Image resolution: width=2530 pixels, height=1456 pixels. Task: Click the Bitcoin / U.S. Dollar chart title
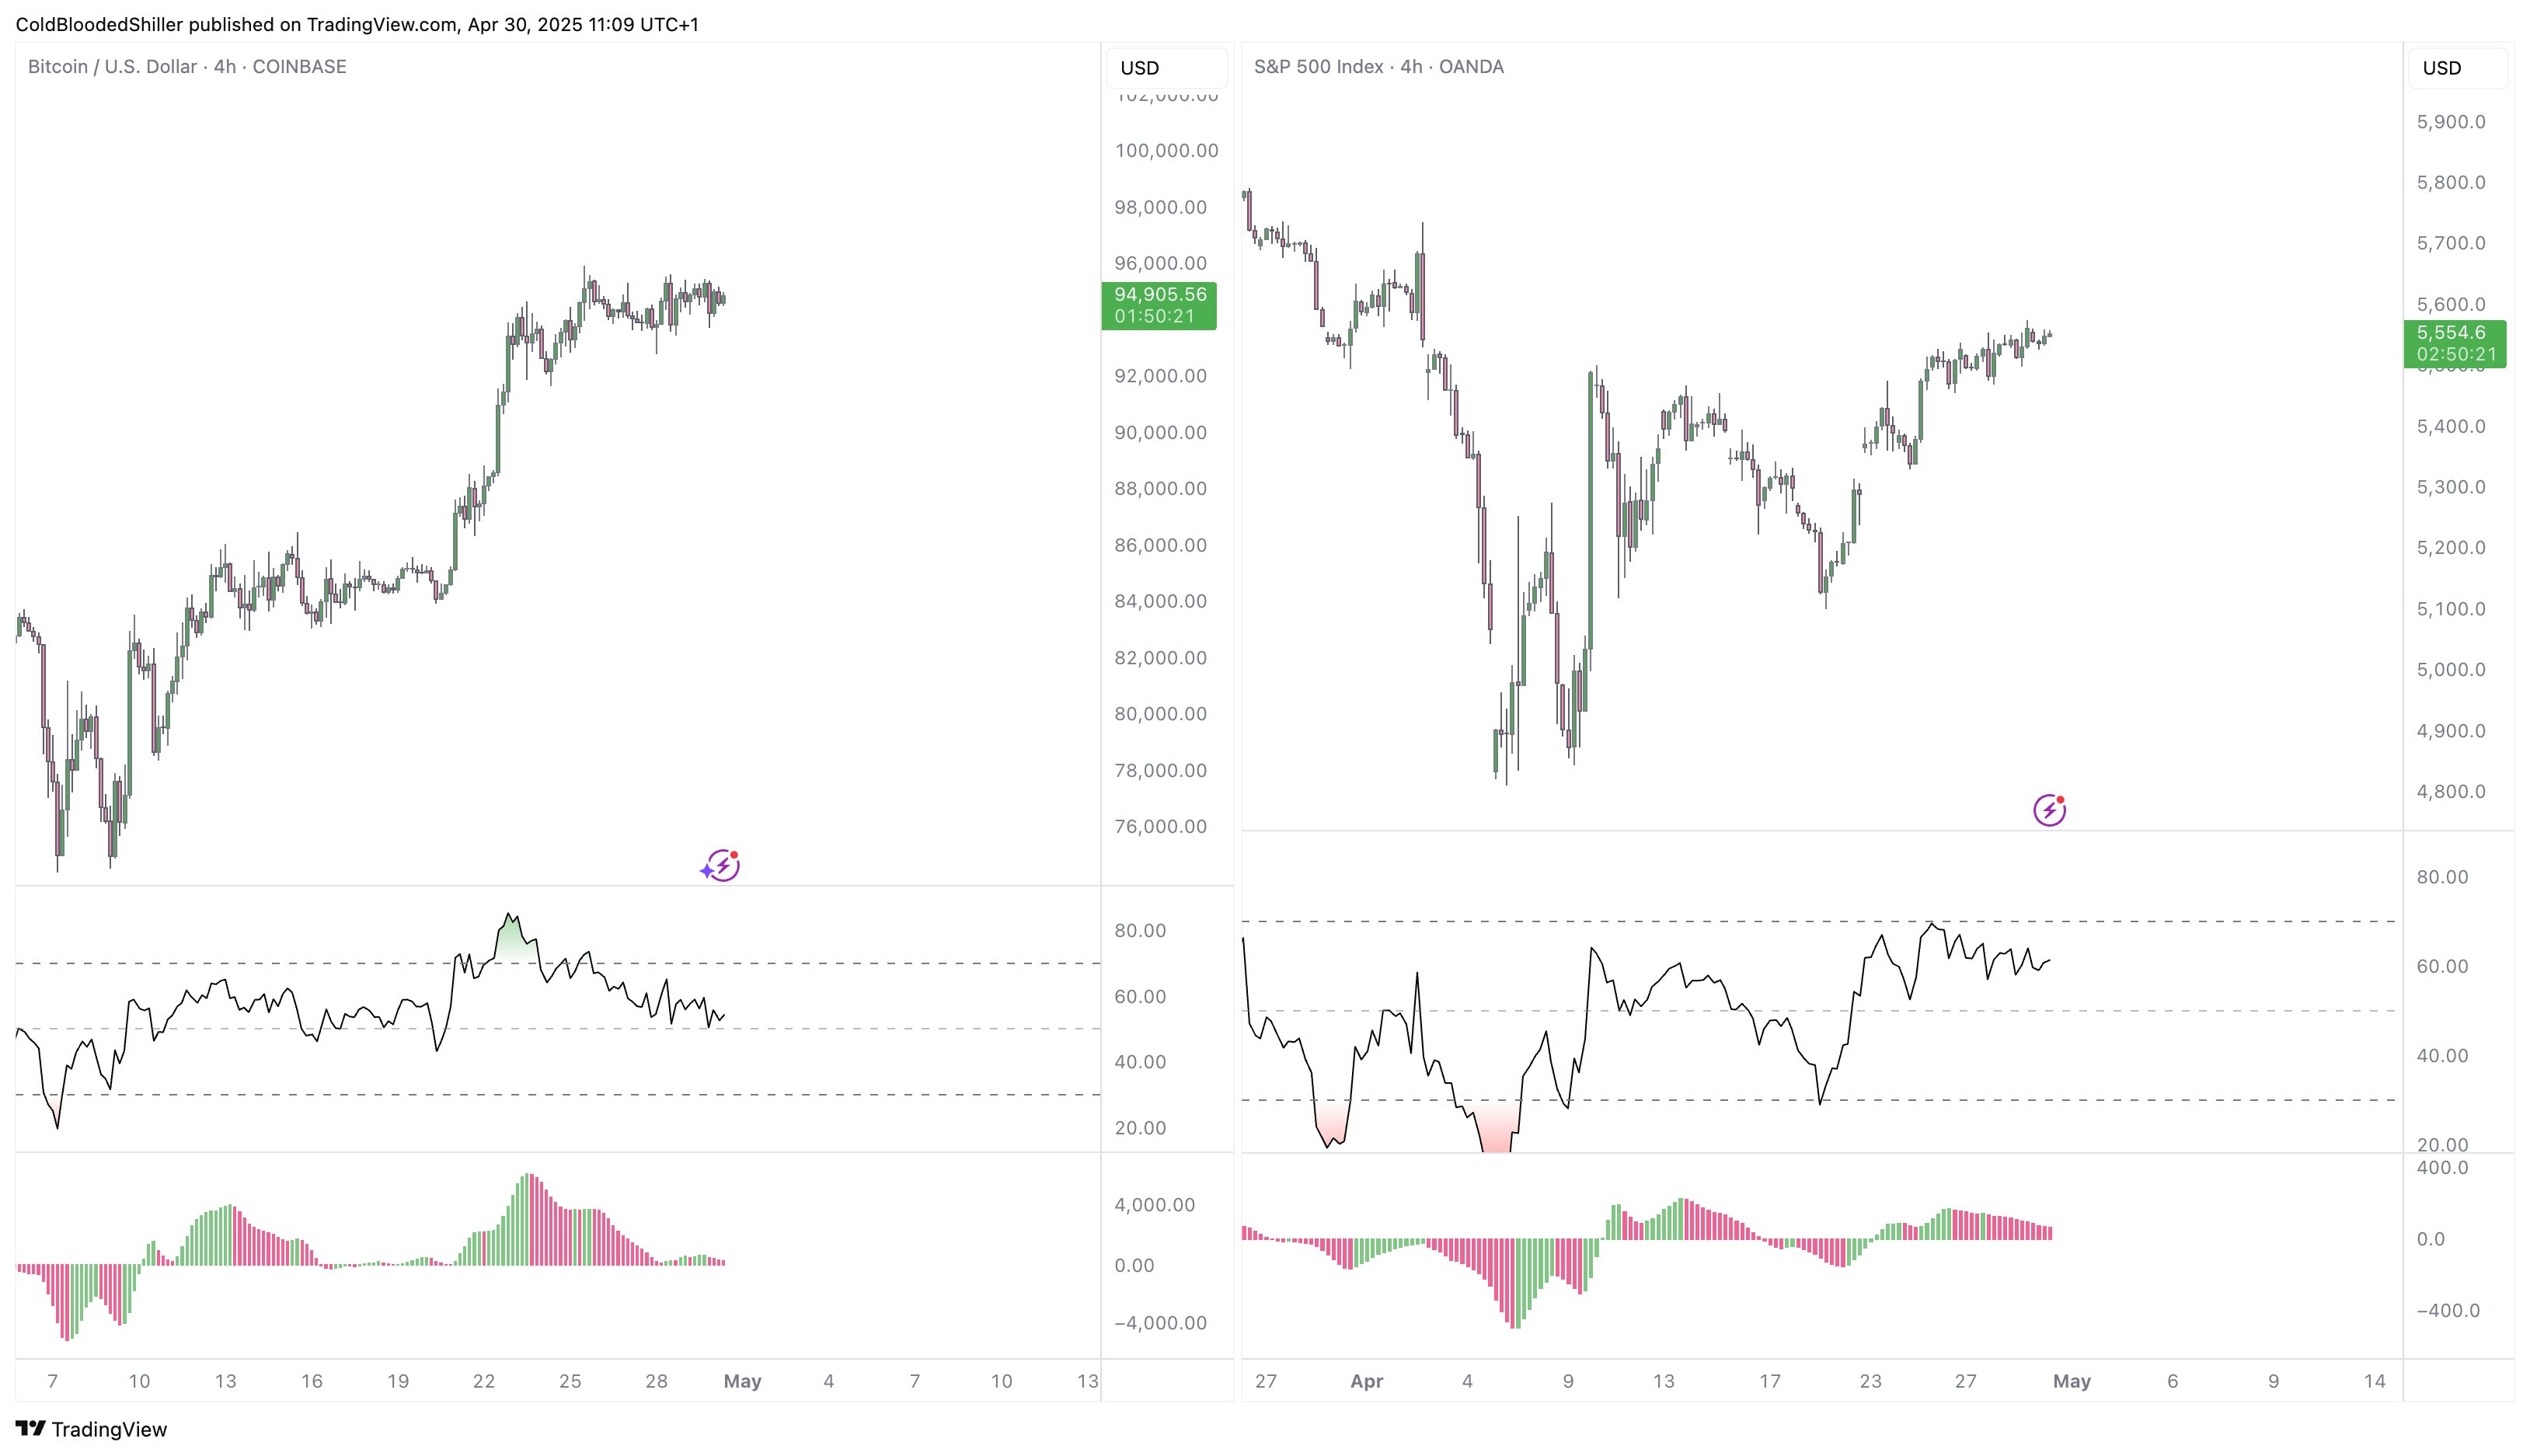112,67
